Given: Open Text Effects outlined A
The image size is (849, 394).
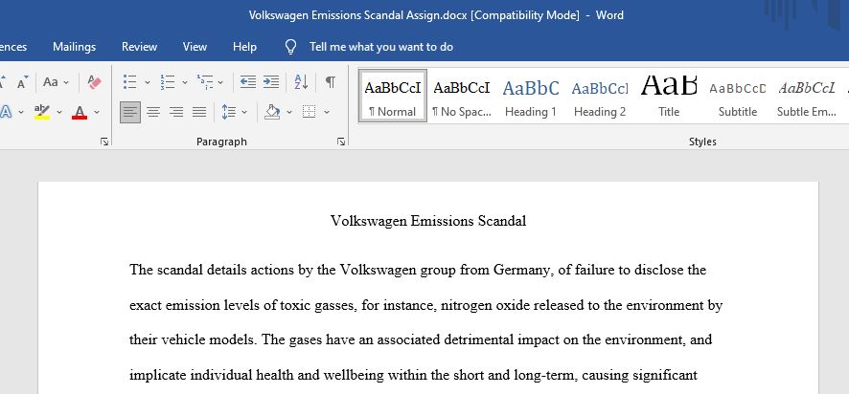Looking at the screenshot, I should 6,112.
